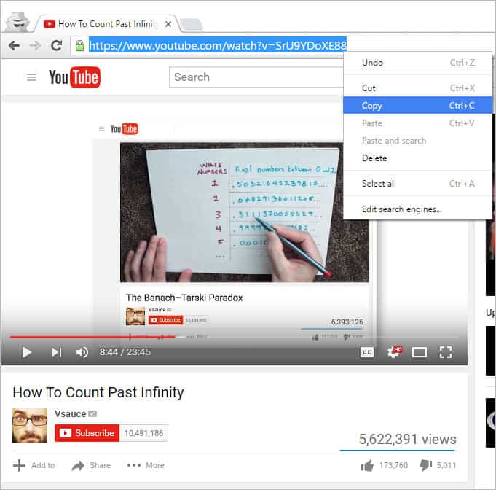The width and height of the screenshot is (496, 490).
Task: Open the video quality settings gear
Action: 393,352
